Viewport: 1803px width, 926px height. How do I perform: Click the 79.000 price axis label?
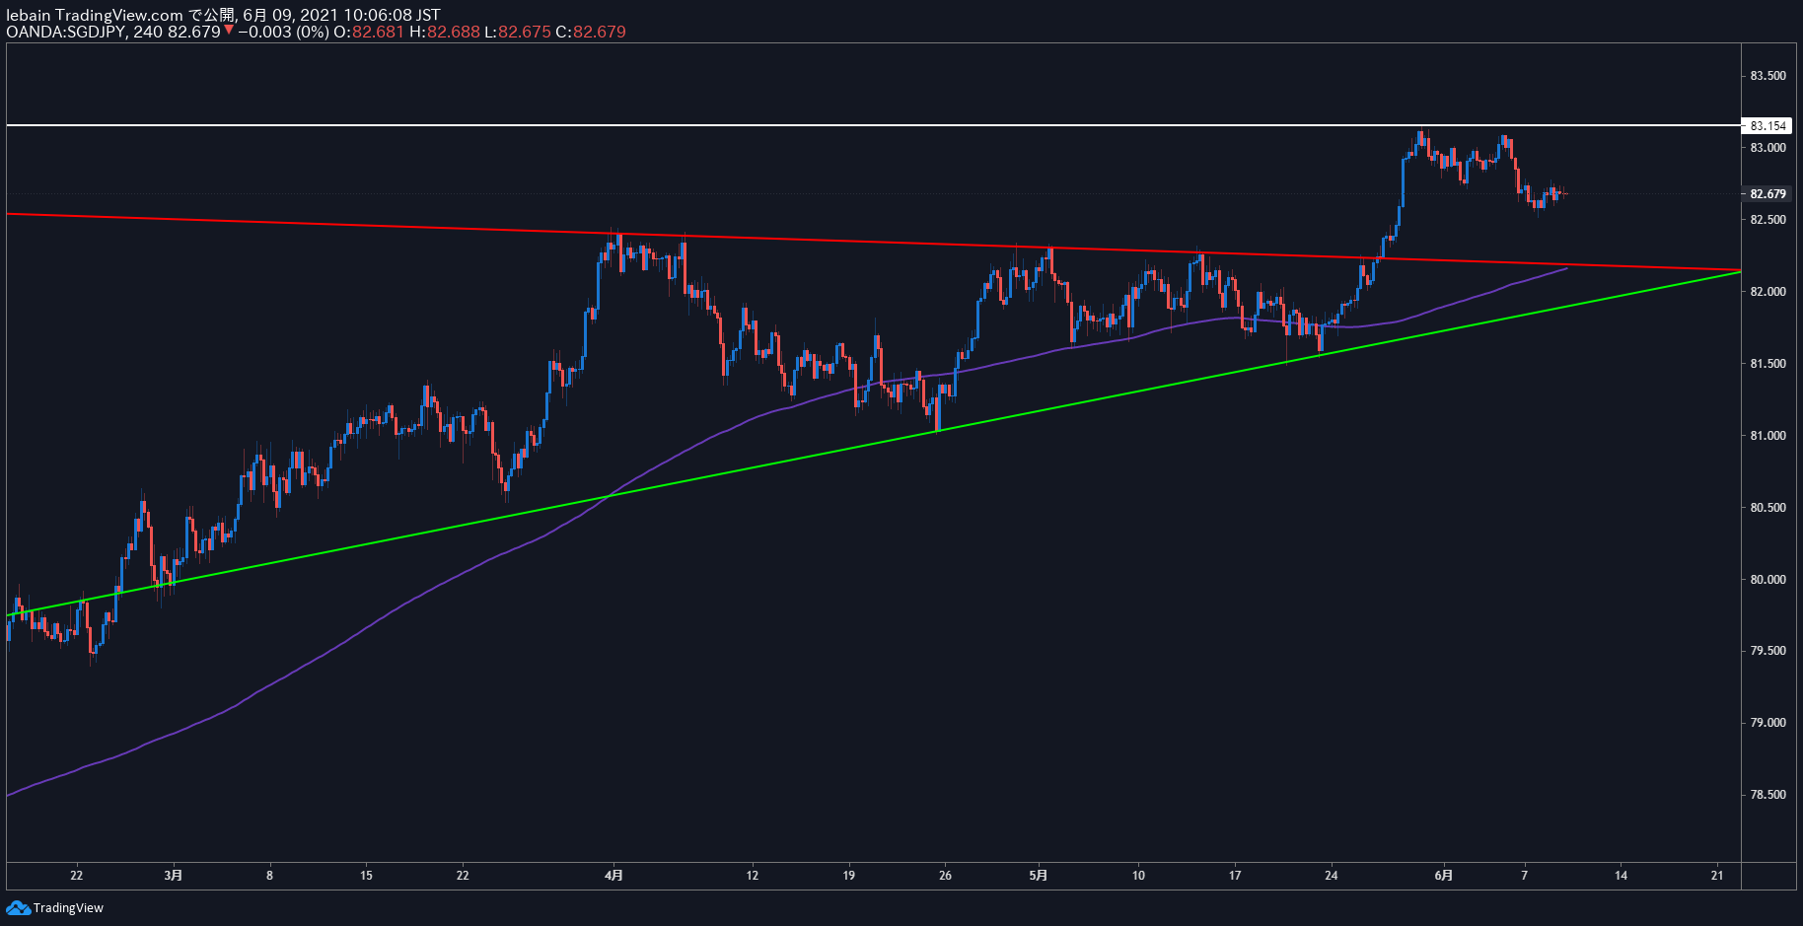click(1767, 723)
